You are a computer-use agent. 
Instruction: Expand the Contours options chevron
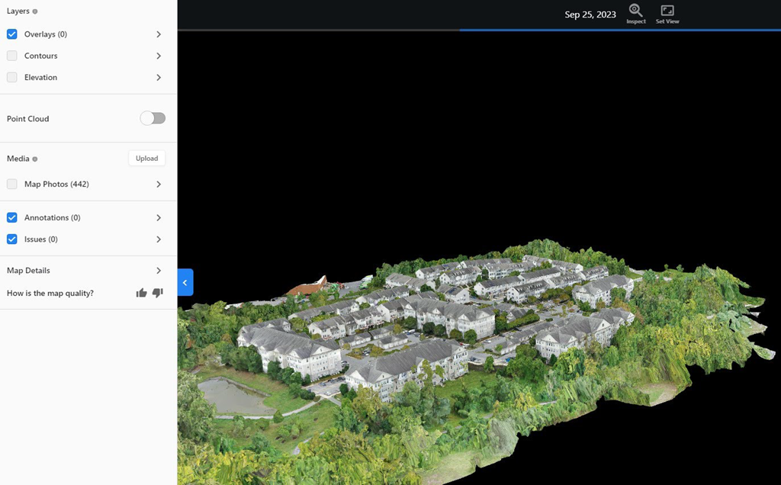coord(159,56)
